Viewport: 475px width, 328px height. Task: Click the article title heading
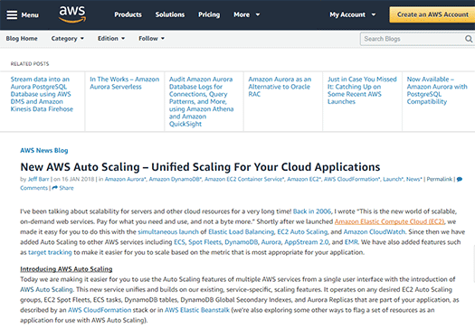click(x=200, y=167)
